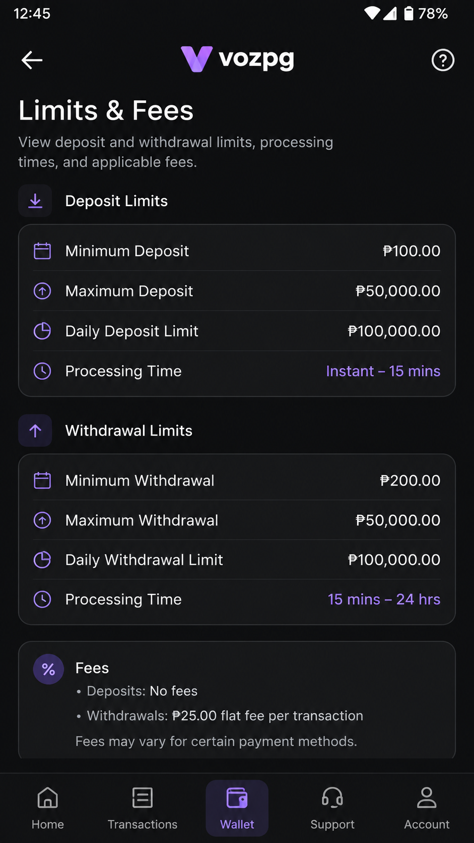Go to the Home tab
474x843 pixels.
point(48,808)
